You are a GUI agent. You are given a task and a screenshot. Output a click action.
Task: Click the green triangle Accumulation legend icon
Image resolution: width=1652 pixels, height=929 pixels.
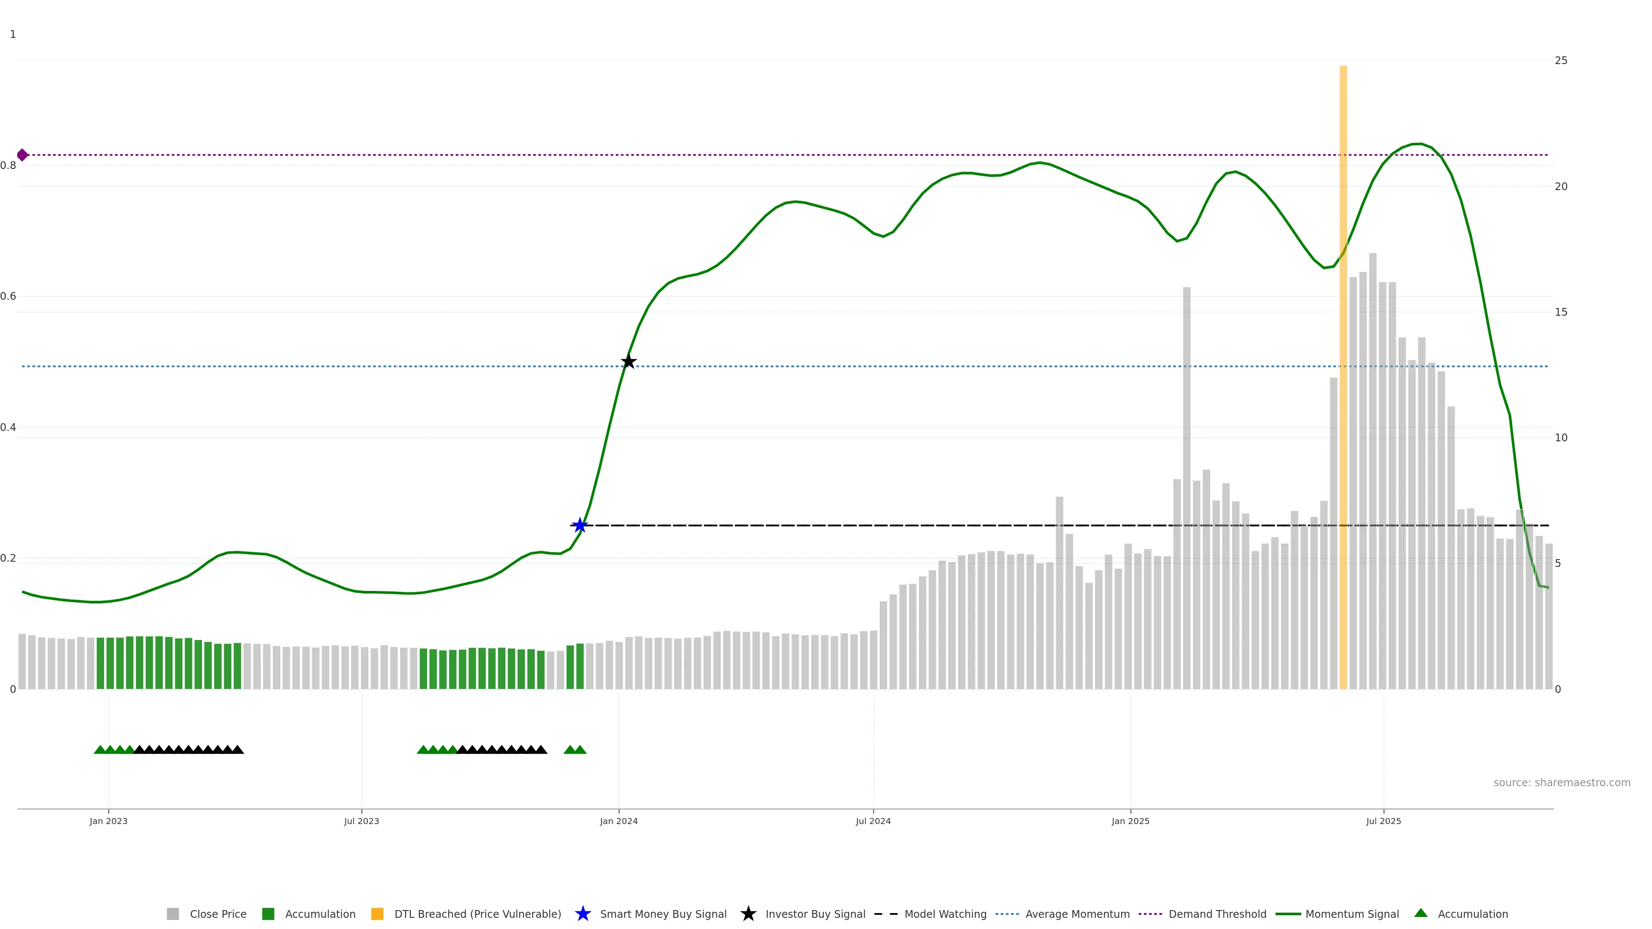[x=1421, y=914]
